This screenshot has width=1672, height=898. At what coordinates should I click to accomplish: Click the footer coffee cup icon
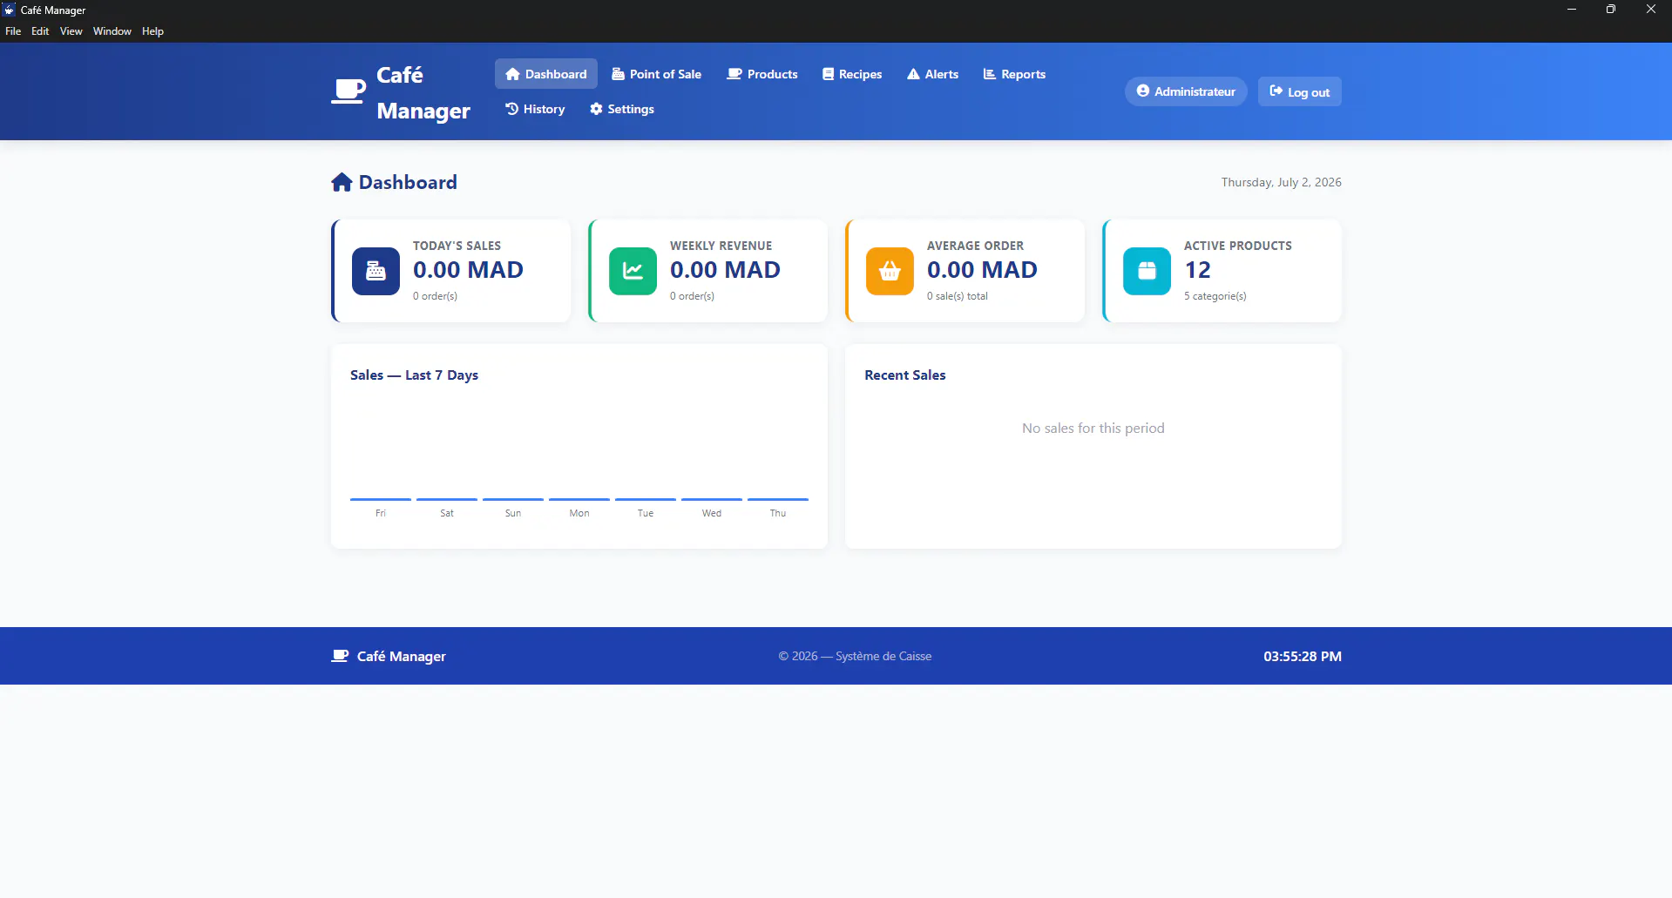[x=340, y=656]
